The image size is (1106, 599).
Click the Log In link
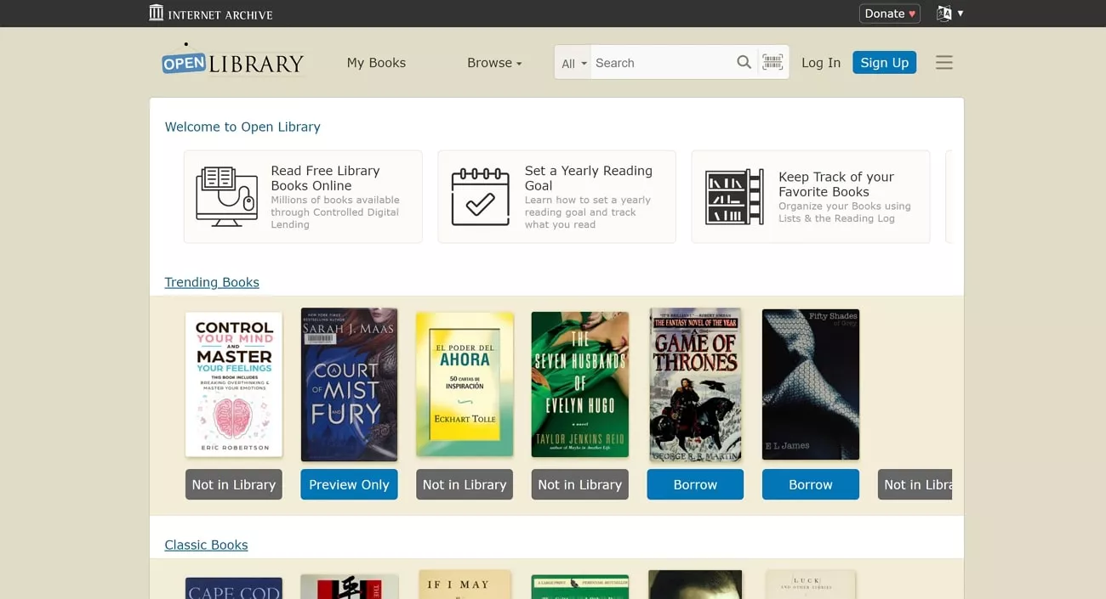click(x=820, y=62)
